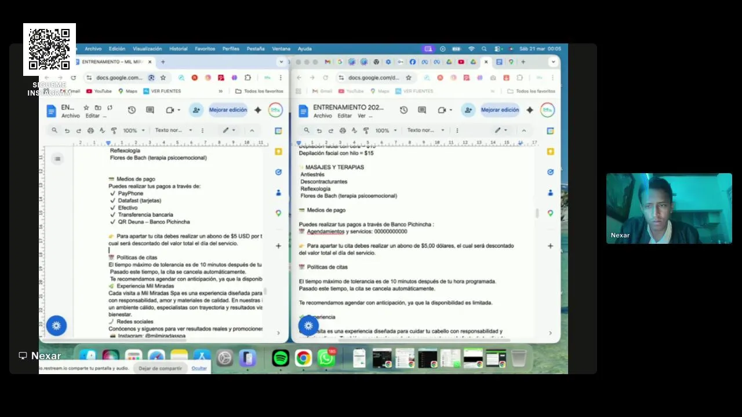Viewport: 742px width, 417px height.
Task: Open Extensions puzzle icon in left Chrome window
Action: 248,78
